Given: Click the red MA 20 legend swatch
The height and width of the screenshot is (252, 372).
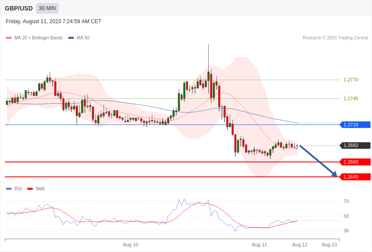Looking at the screenshot, I should click(x=9, y=38).
